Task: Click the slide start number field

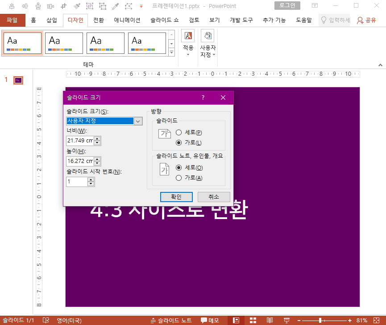Action: pos(77,182)
